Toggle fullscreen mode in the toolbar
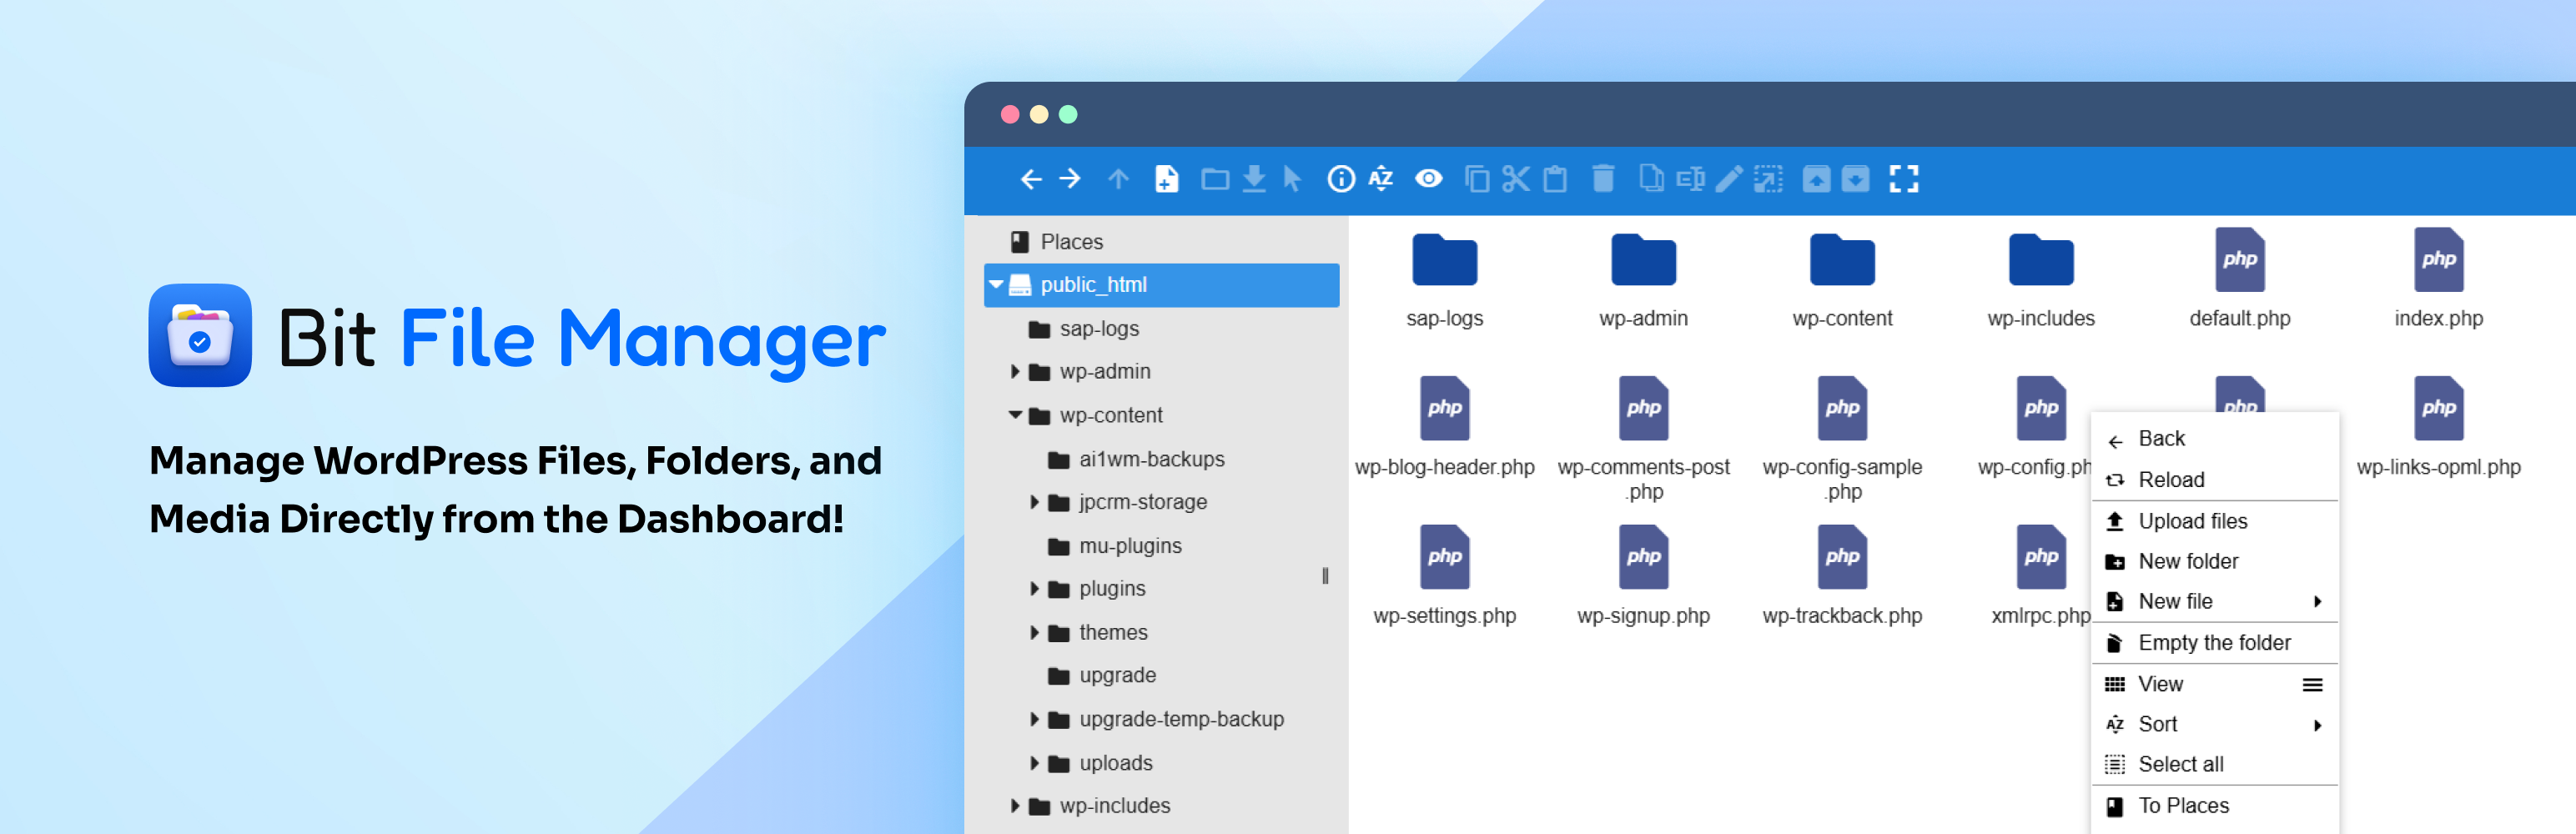The image size is (2576, 834). point(1905,180)
